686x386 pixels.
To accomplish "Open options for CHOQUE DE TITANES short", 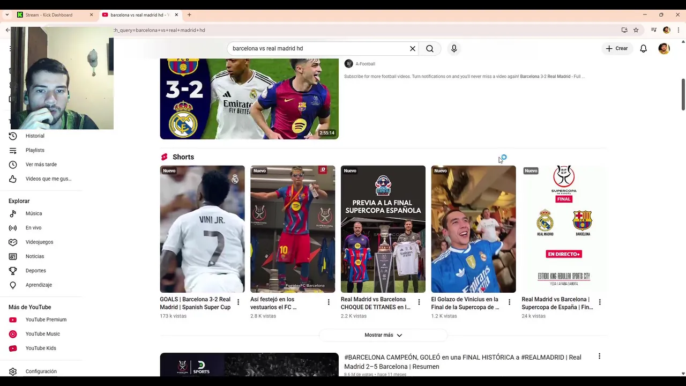I will click(419, 302).
